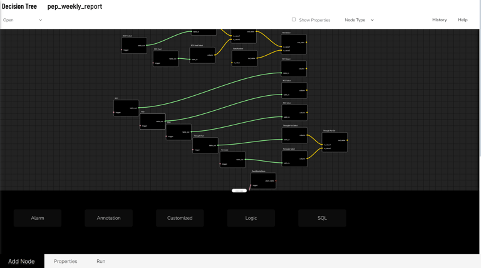
Task: Select the Throught Put Select node
Action: point(294,135)
